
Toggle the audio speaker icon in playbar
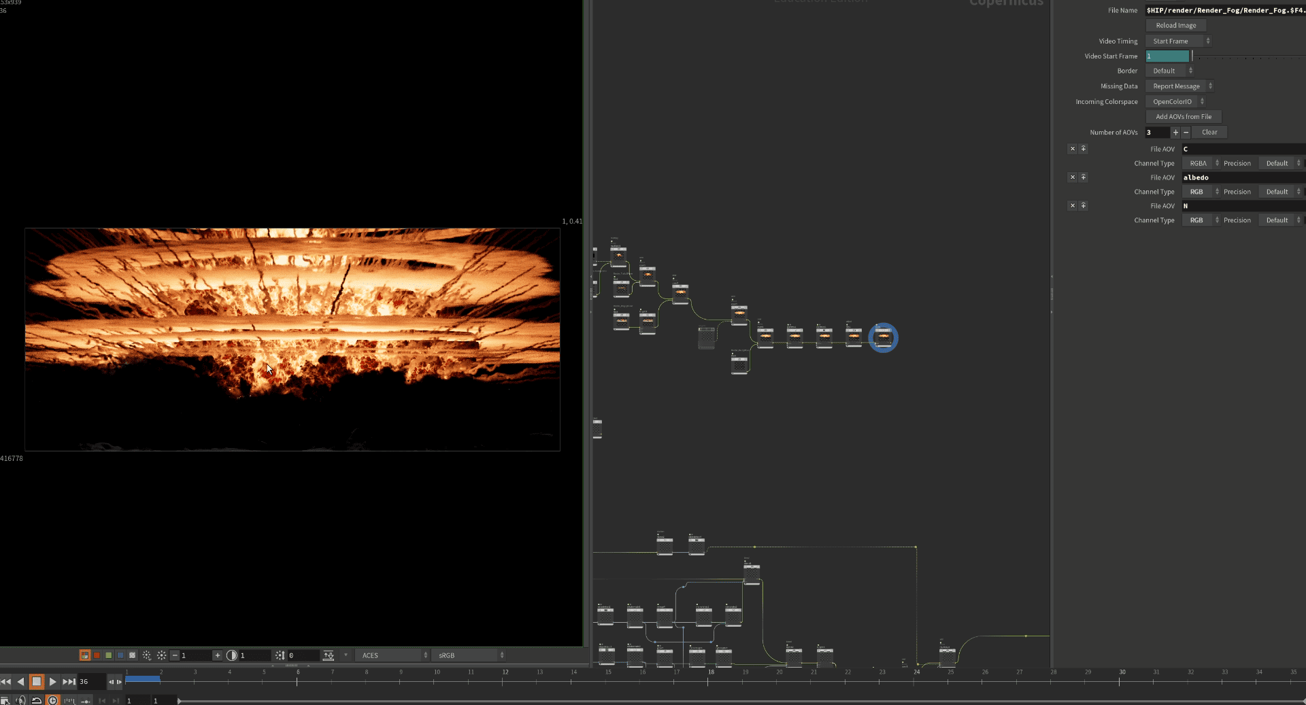coord(21,700)
